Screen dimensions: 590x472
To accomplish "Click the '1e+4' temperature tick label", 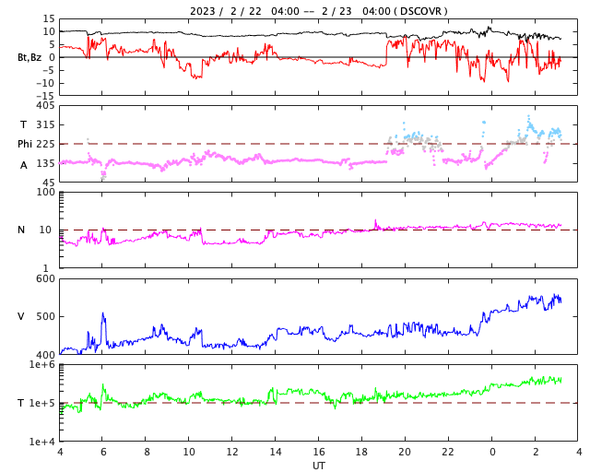I will pyautogui.click(x=42, y=442).
